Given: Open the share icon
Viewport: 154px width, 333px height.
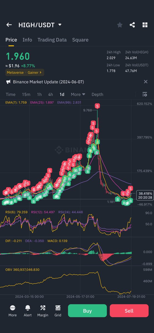Looking at the screenshot, I should [132, 25].
